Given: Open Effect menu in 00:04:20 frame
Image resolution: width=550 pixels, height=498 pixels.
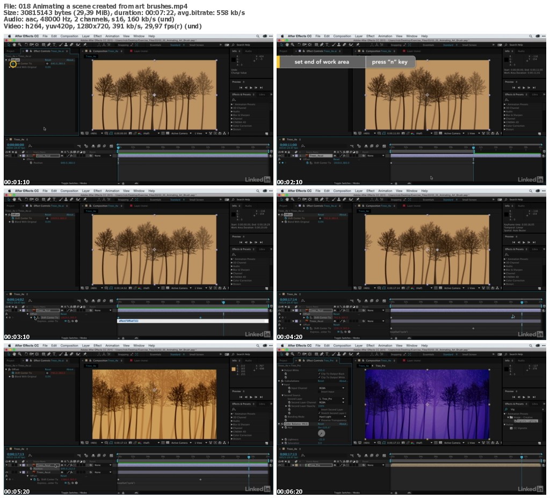Looking at the screenshot, I should (x=371, y=191).
